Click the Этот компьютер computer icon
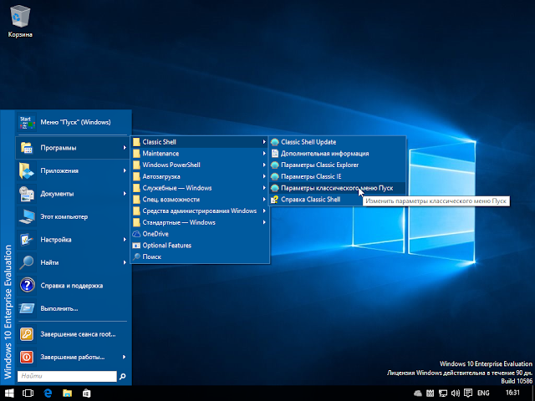The image size is (535, 401). point(27,216)
